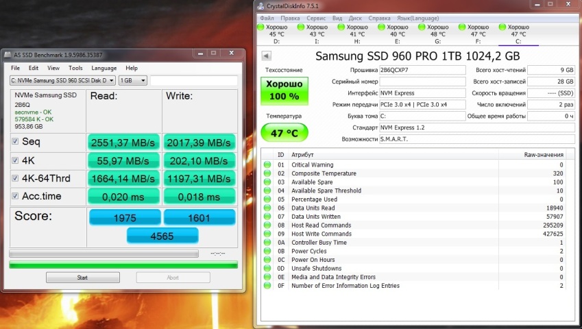Screen dimensions: 582x329
Task: Click the Raw-значения column header
Action: pyautogui.click(x=544, y=155)
